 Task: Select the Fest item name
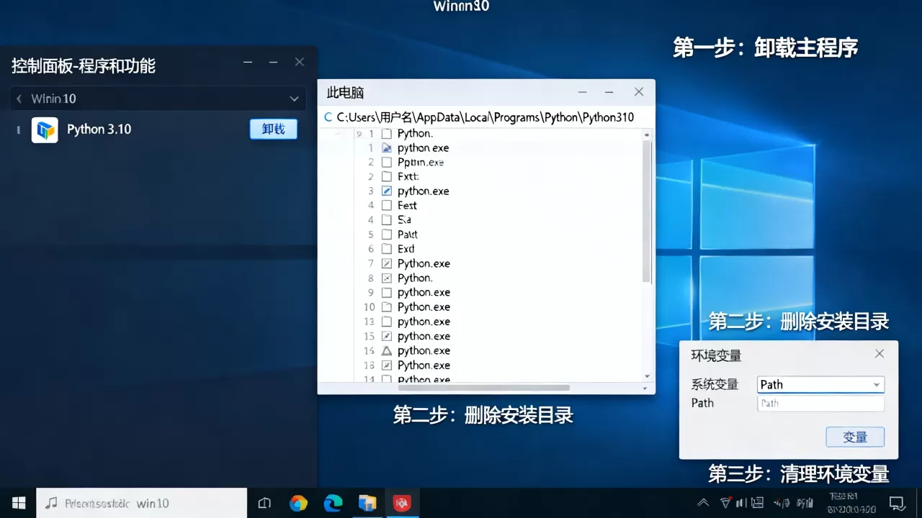pos(407,205)
